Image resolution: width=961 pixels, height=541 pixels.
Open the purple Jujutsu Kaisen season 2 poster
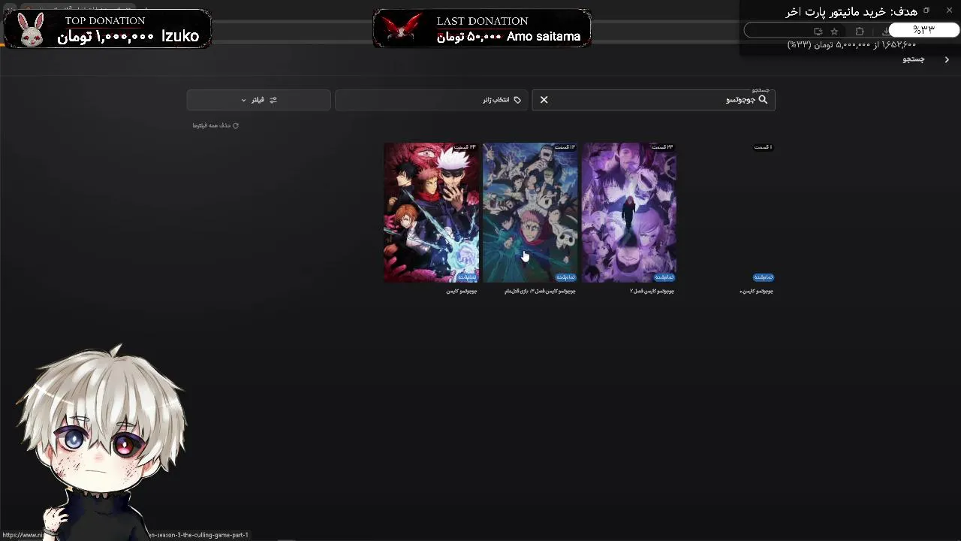(x=630, y=213)
